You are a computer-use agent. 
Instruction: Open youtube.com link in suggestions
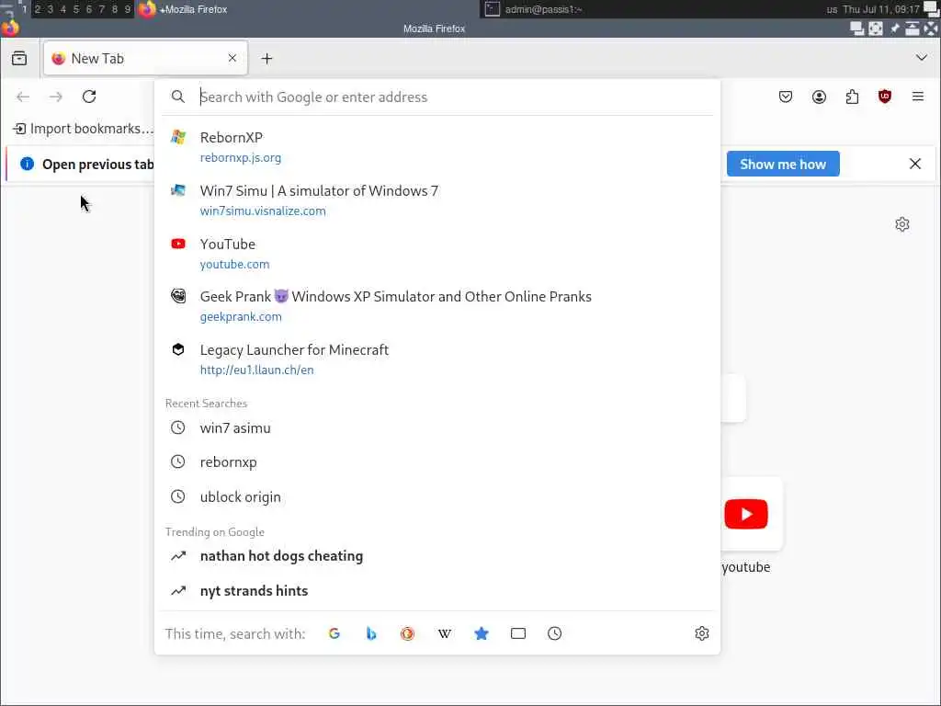234,264
